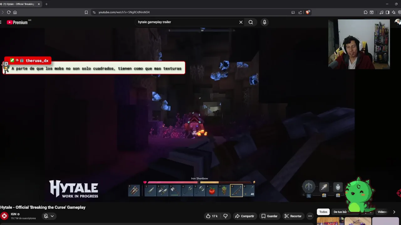This screenshot has width=401, height=225.
Task: Open the Leo AI sparkle icon
Action: coord(394,12)
